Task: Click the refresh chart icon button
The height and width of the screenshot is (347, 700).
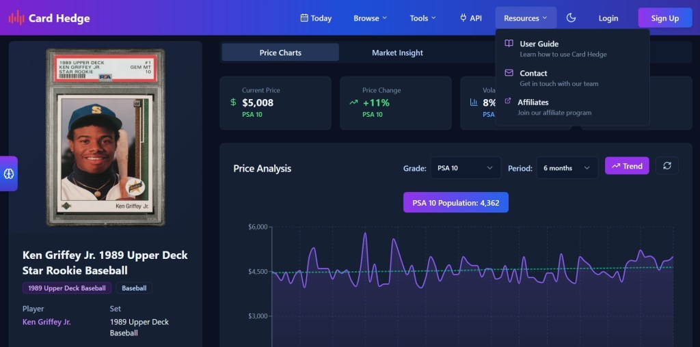Action: click(x=667, y=166)
